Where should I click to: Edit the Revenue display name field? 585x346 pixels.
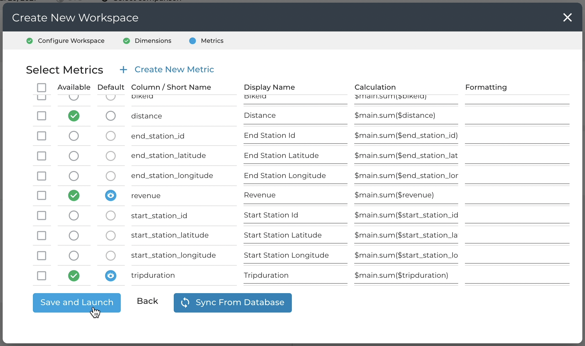(296, 195)
